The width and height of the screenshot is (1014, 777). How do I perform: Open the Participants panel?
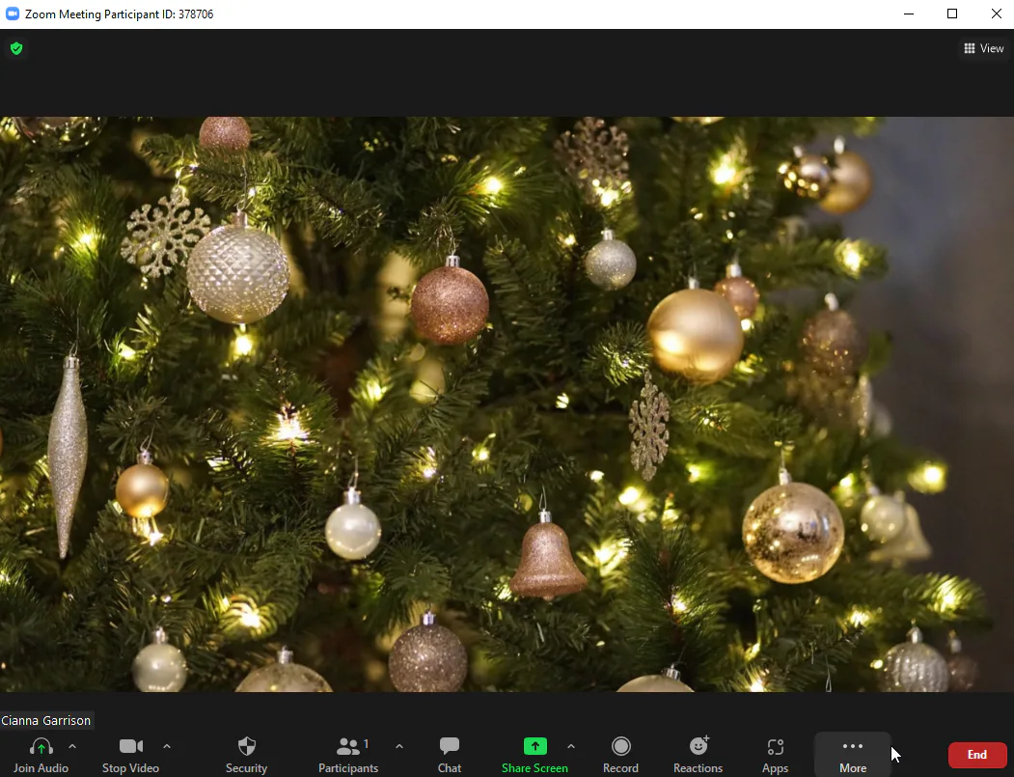(x=348, y=755)
